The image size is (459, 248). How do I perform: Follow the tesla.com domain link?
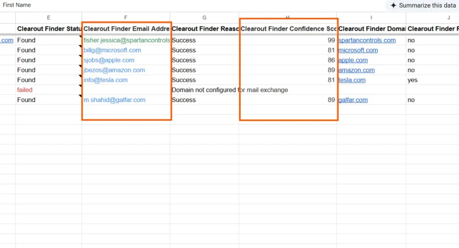pos(351,80)
